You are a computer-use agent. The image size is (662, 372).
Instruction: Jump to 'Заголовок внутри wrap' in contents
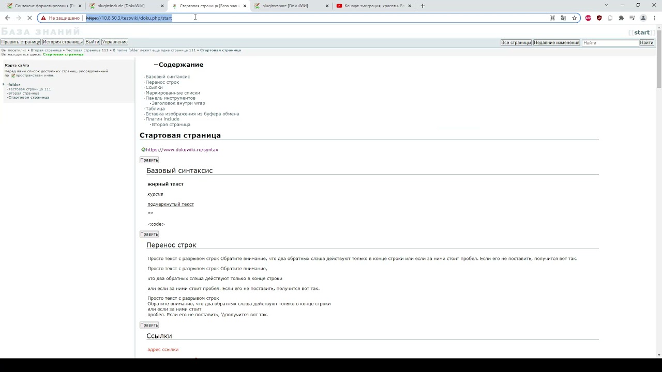[178, 103]
